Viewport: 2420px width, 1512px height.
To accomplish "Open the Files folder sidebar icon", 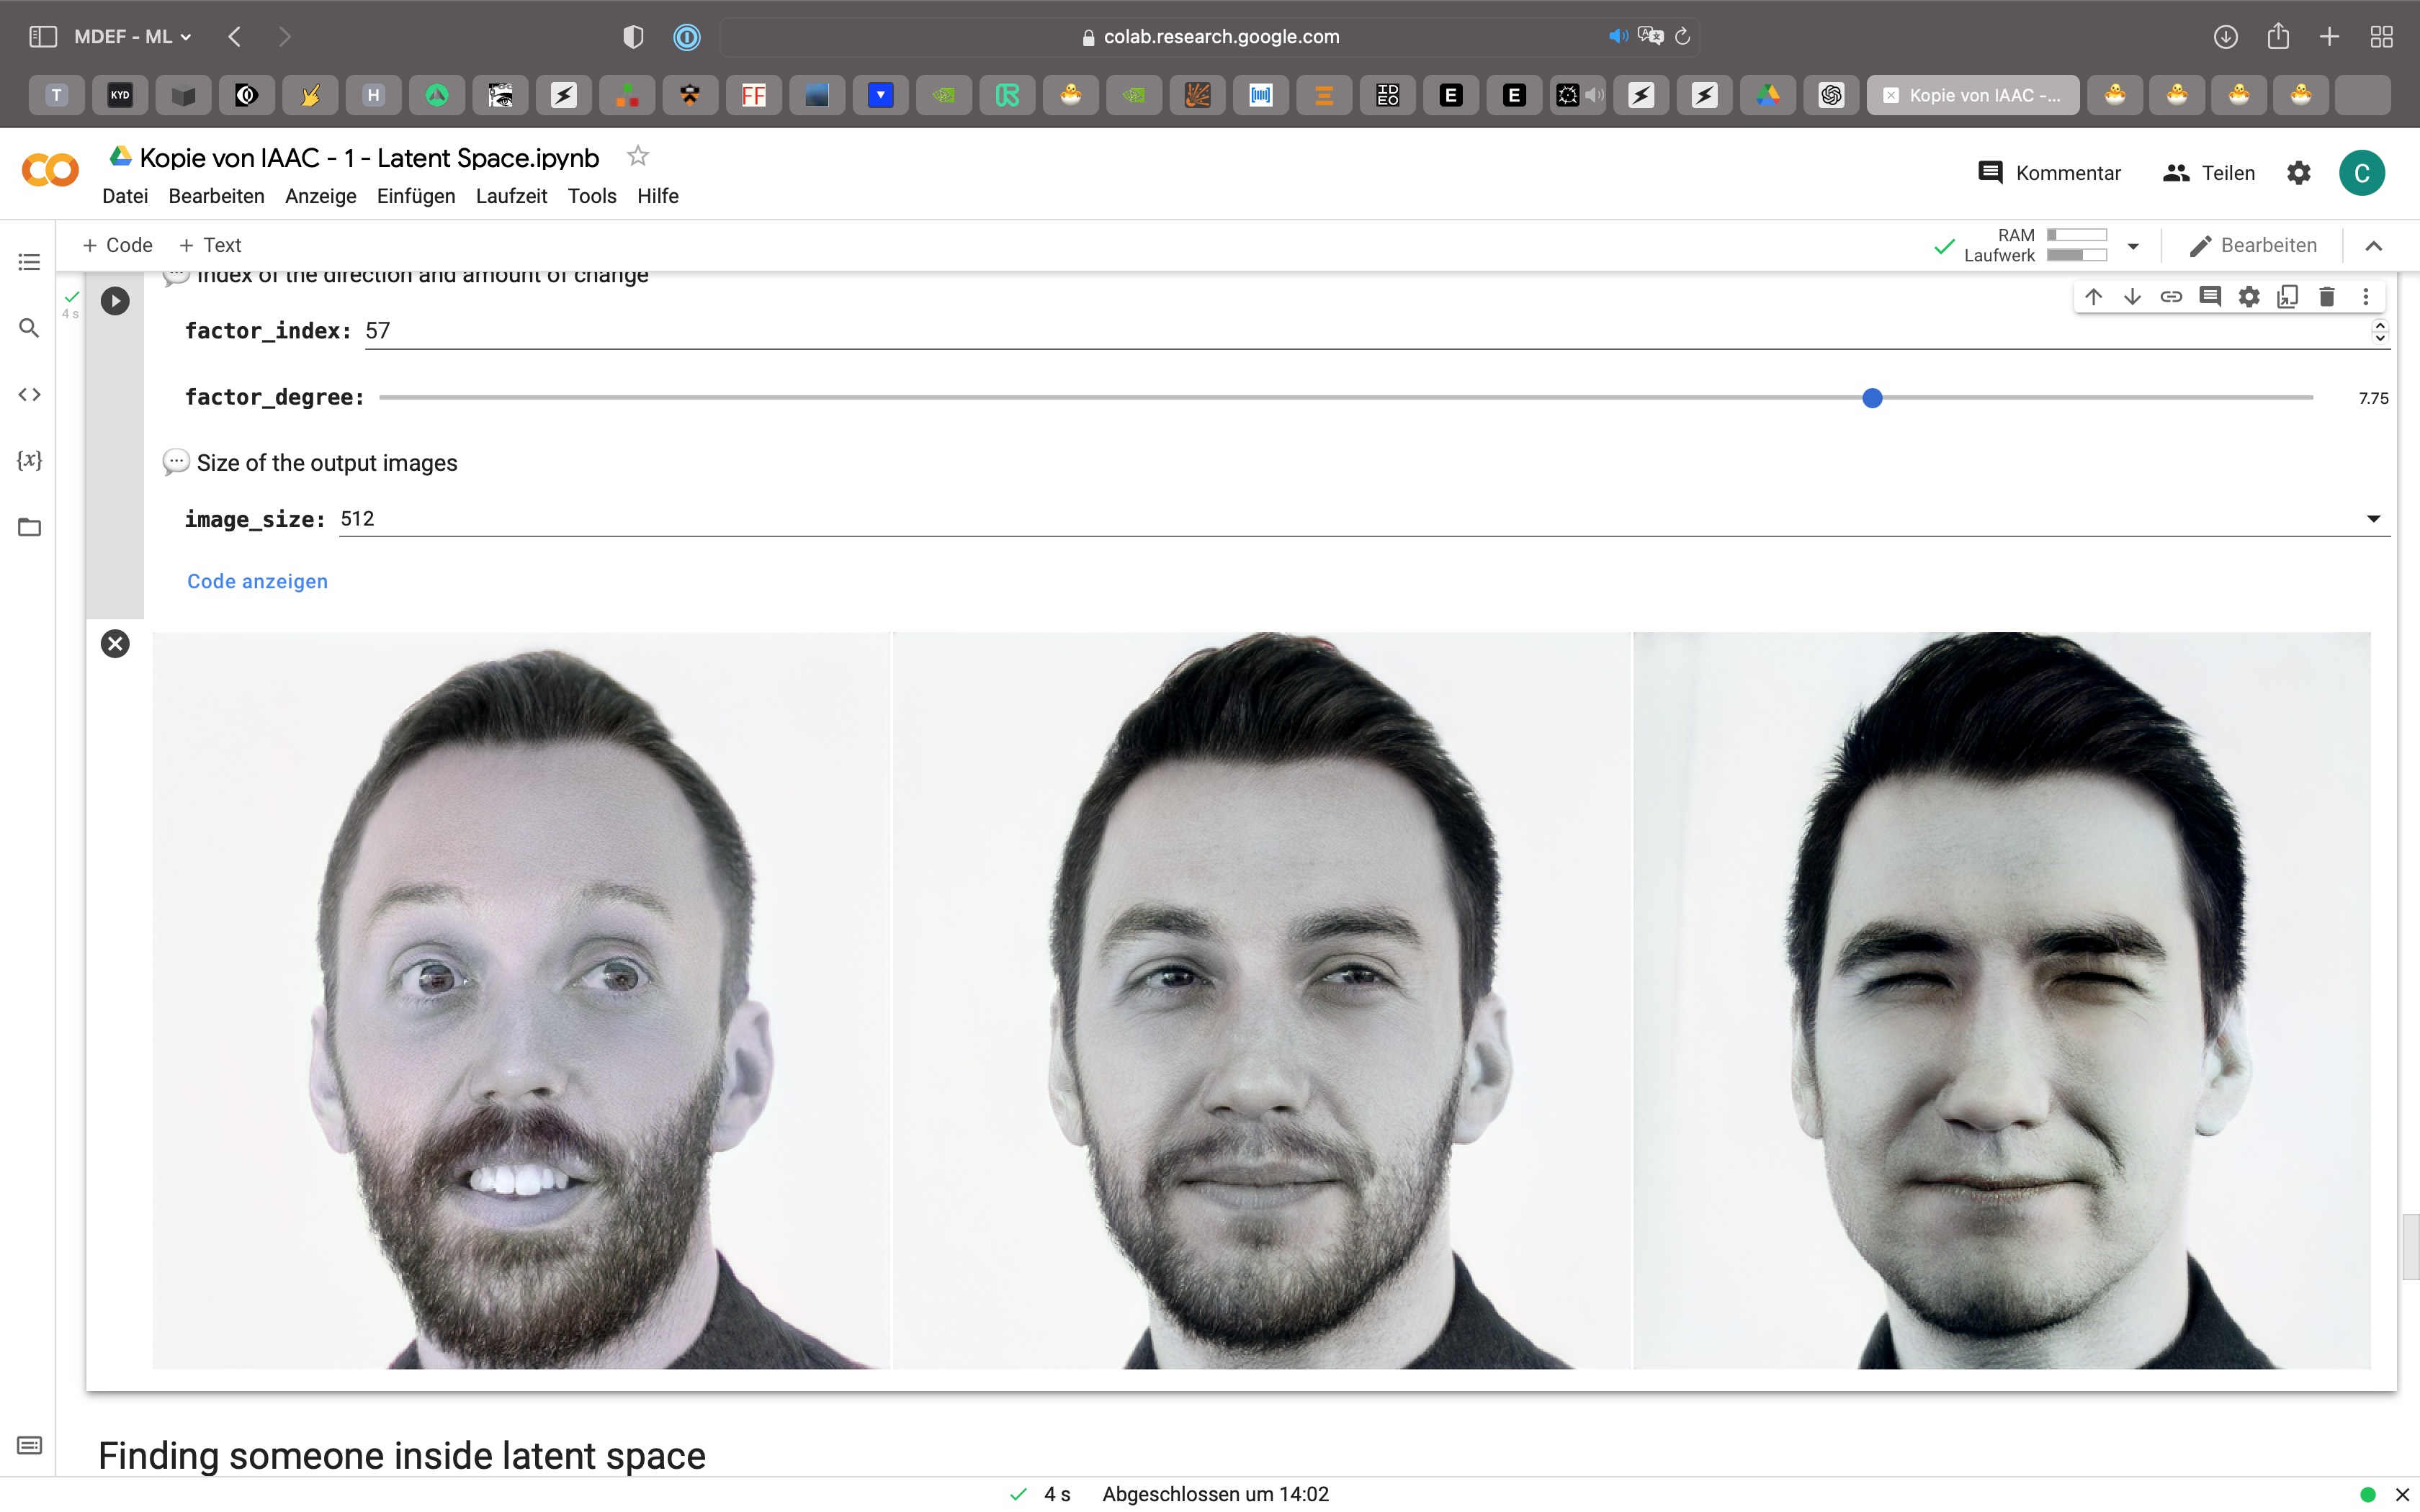I will point(29,527).
